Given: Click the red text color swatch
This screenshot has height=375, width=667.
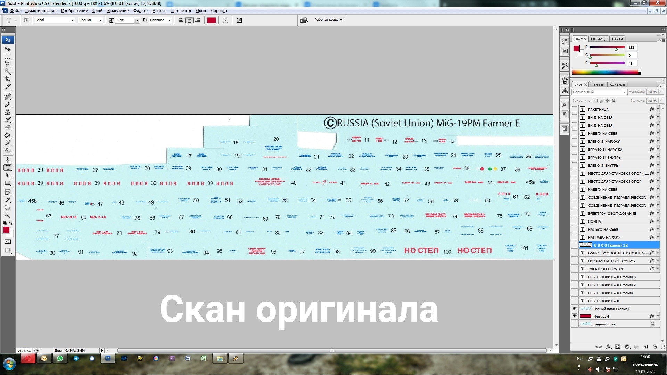Looking at the screenshot, I should pos(211,20).
